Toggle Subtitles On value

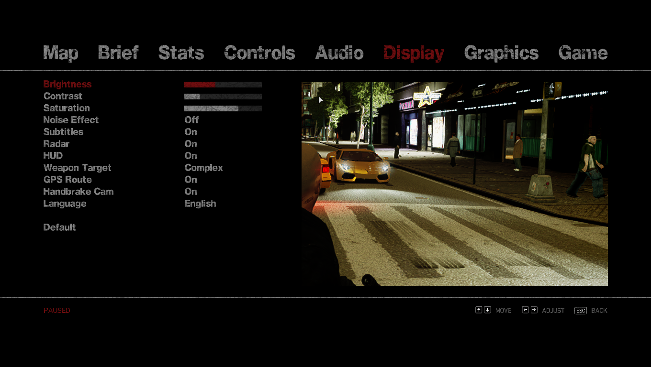(191, 132)
